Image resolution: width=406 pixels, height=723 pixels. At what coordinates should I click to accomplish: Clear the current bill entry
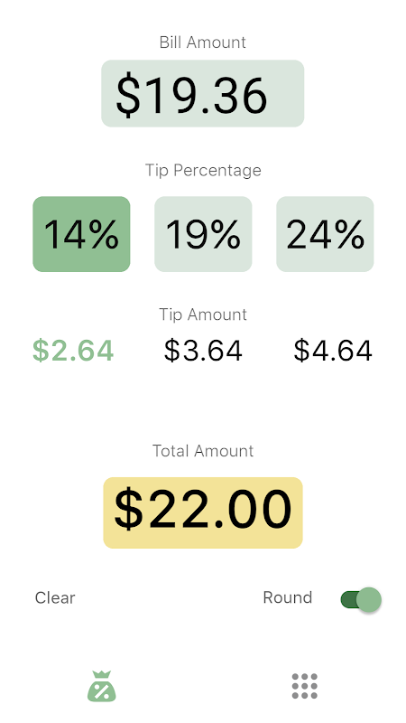55,597
